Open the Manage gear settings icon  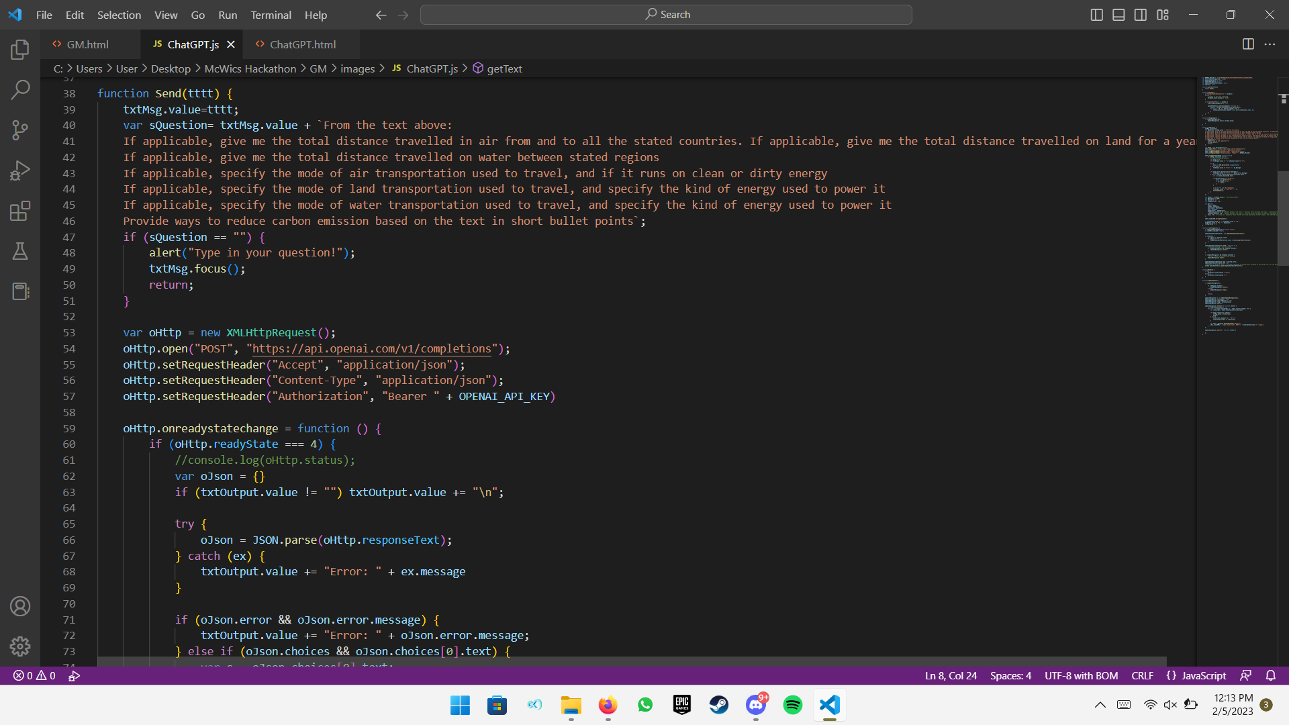(x=20, y=646)
